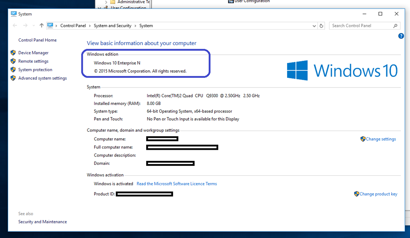This screenshot has height=238, width=410.
Task: Click the shield icon next to Change product key
Action: point(356,194)
